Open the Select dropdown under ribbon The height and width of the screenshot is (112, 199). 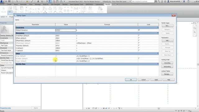pyautogui.click(x=4, y=17)
